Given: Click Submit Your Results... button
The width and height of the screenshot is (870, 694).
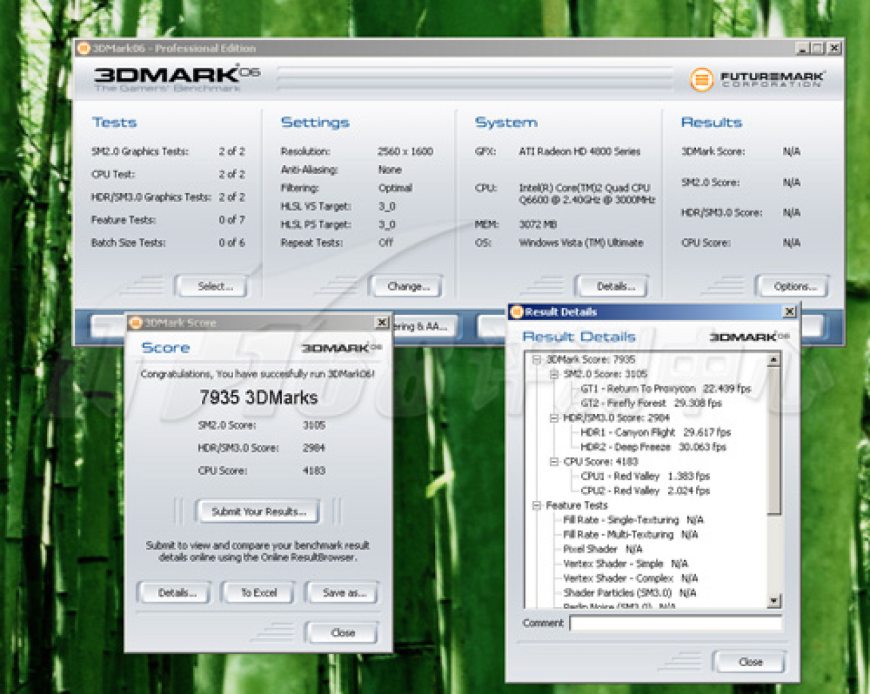Looking at the screenshot, I should point(258,511).
